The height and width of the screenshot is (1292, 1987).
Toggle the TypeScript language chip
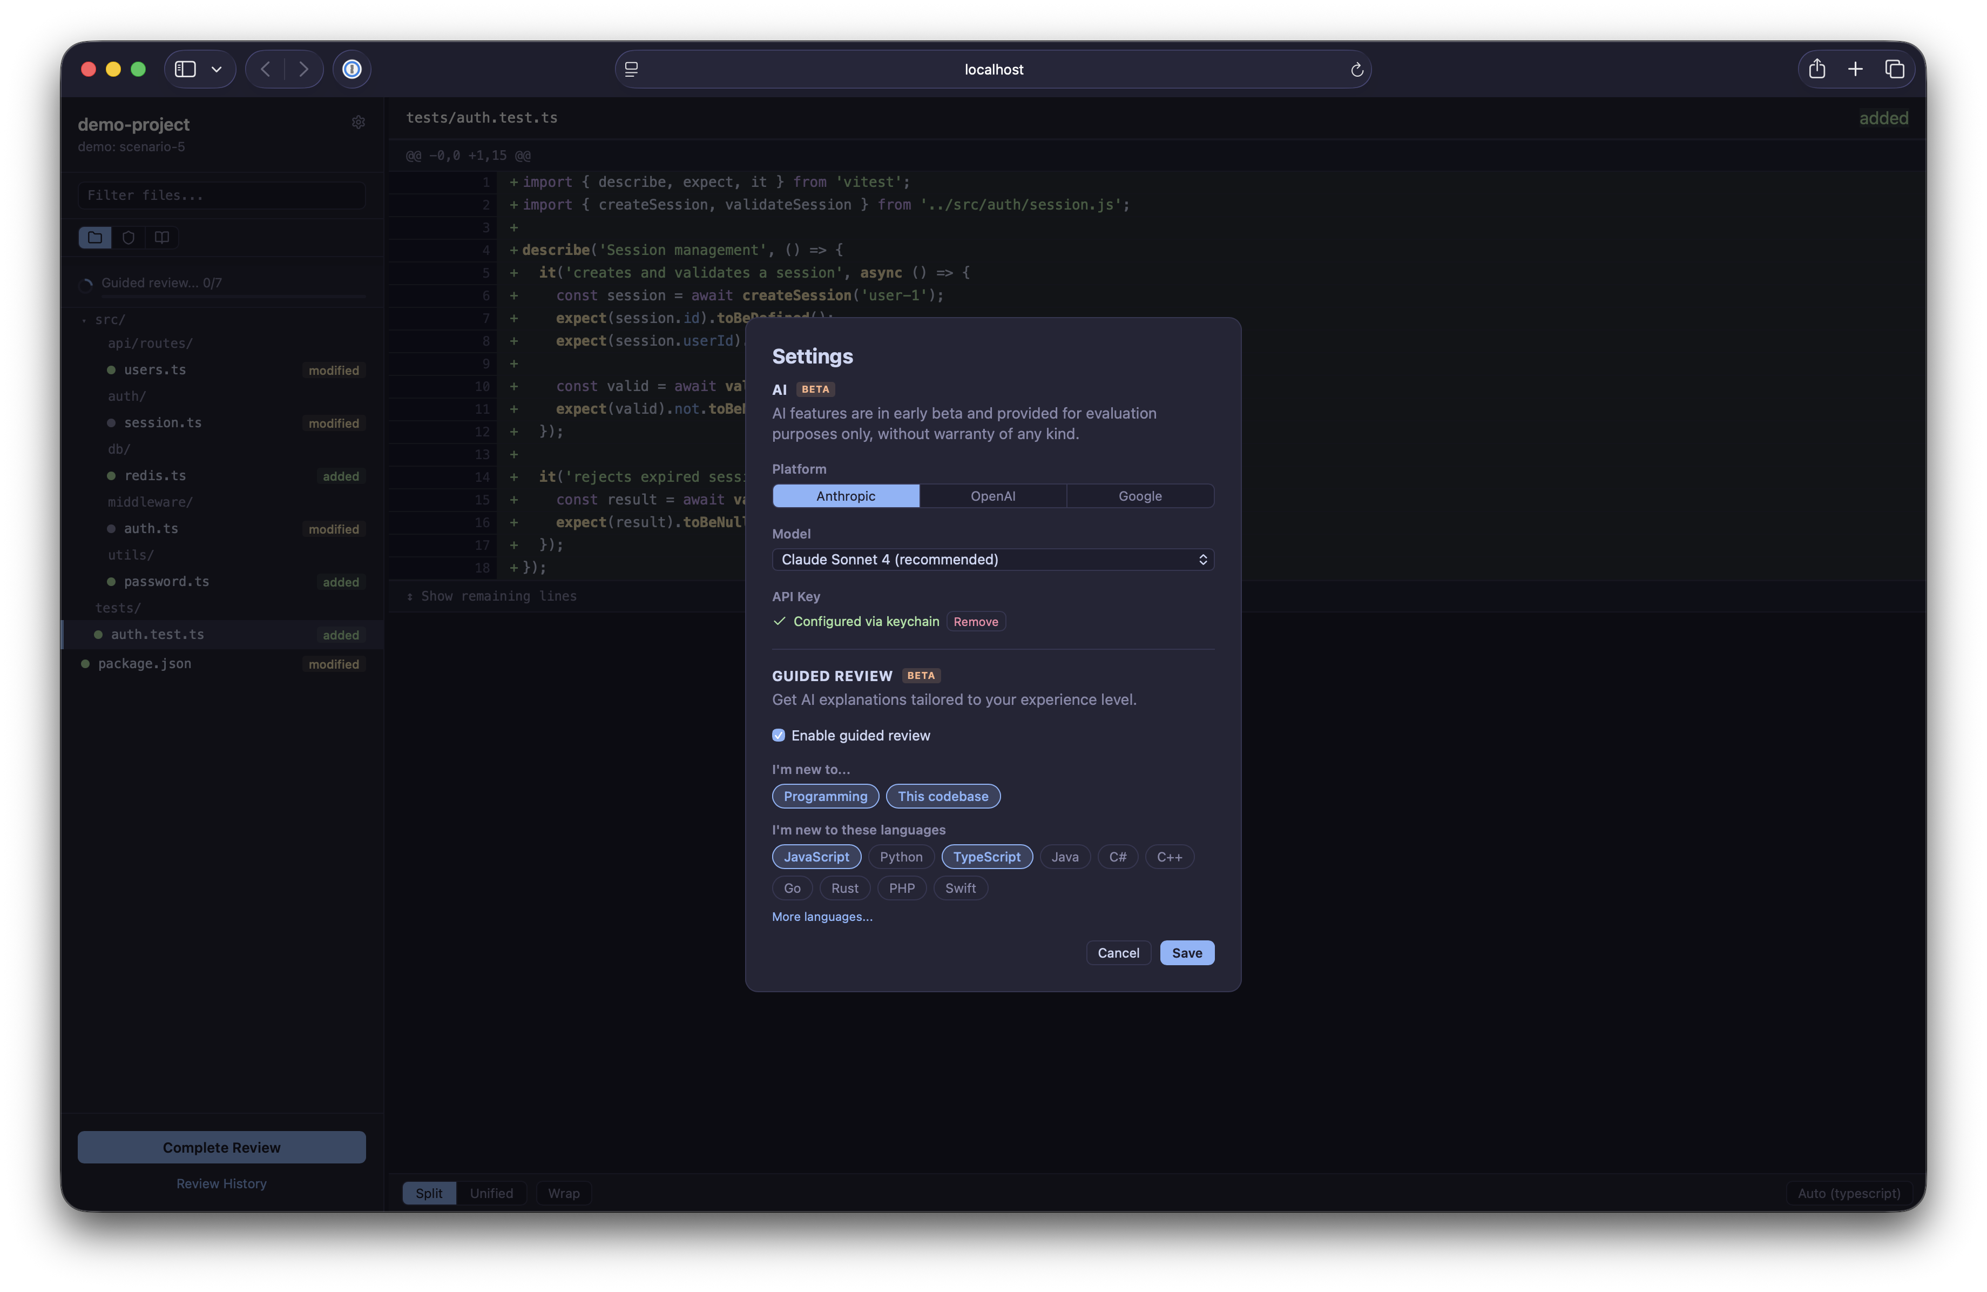point(987,856)
